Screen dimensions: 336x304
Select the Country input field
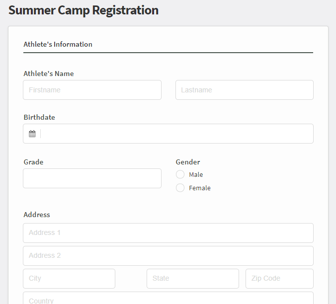[x=168, y=299]
